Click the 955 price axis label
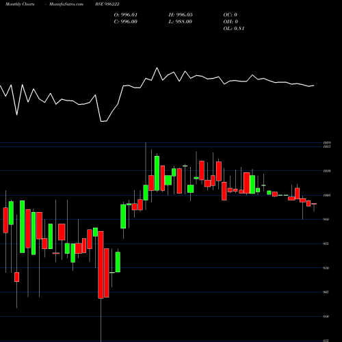 click(x=326, y=244)
